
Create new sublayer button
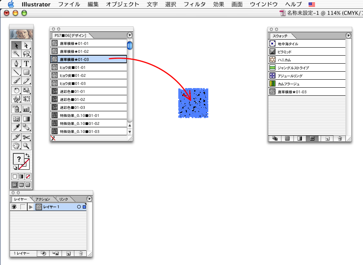(x=56, y=253)
